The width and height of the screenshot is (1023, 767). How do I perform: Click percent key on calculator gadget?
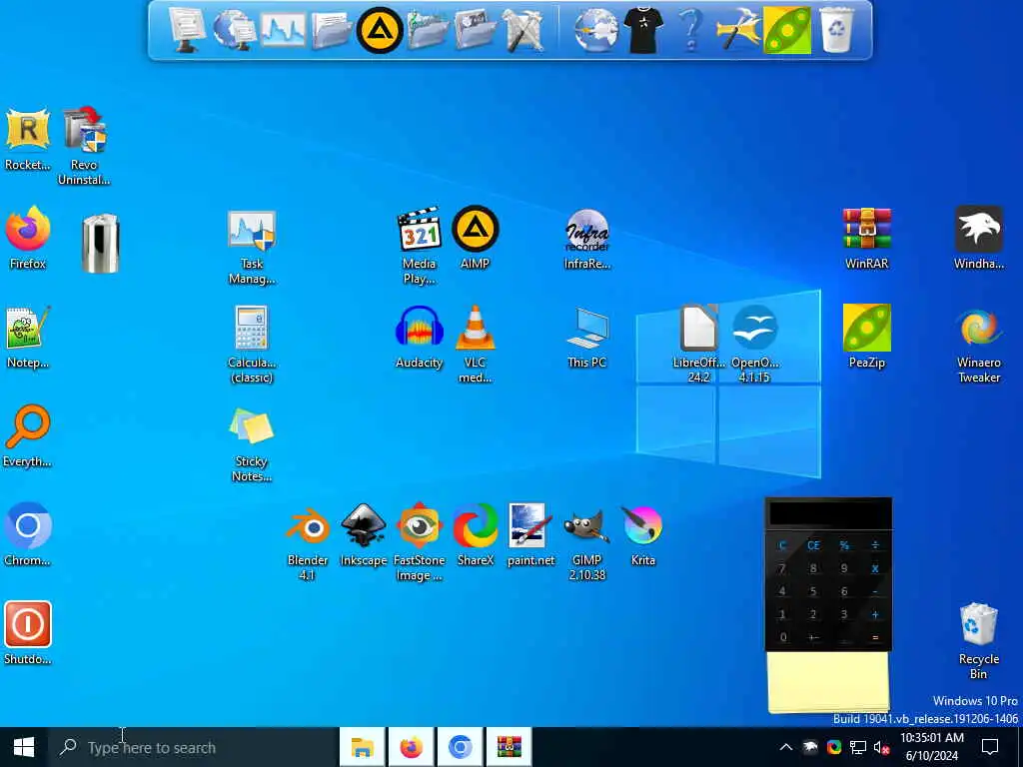pyautogui.click(x=844, y=545)
